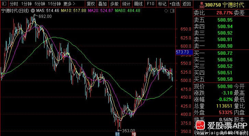Click 买二 price 500.56
The width and height of the screenshot is (249, 136).
225,60
